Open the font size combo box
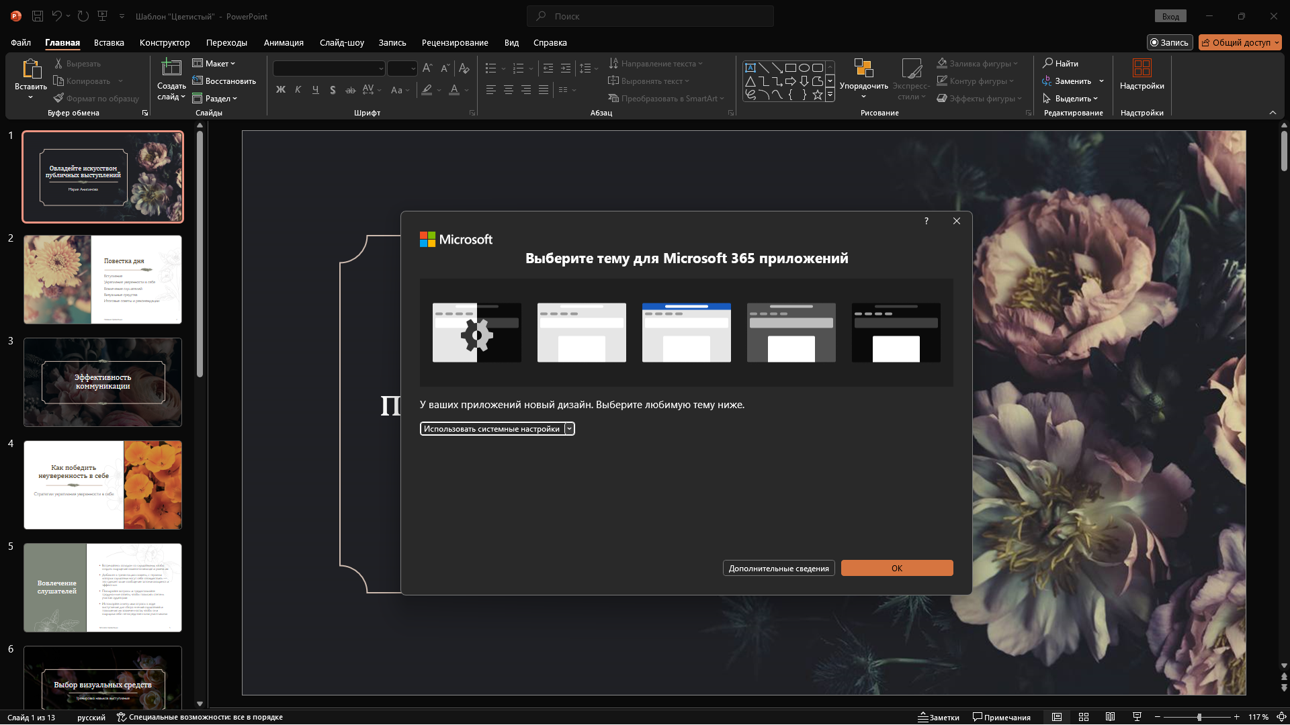This screenshot has height=725, width=1290. [x=402, y=68]
